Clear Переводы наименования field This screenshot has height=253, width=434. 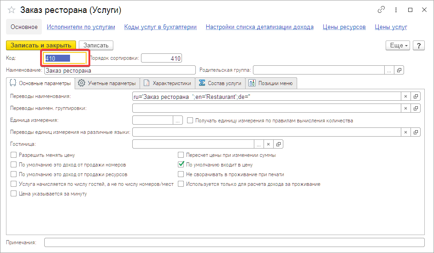405,97
